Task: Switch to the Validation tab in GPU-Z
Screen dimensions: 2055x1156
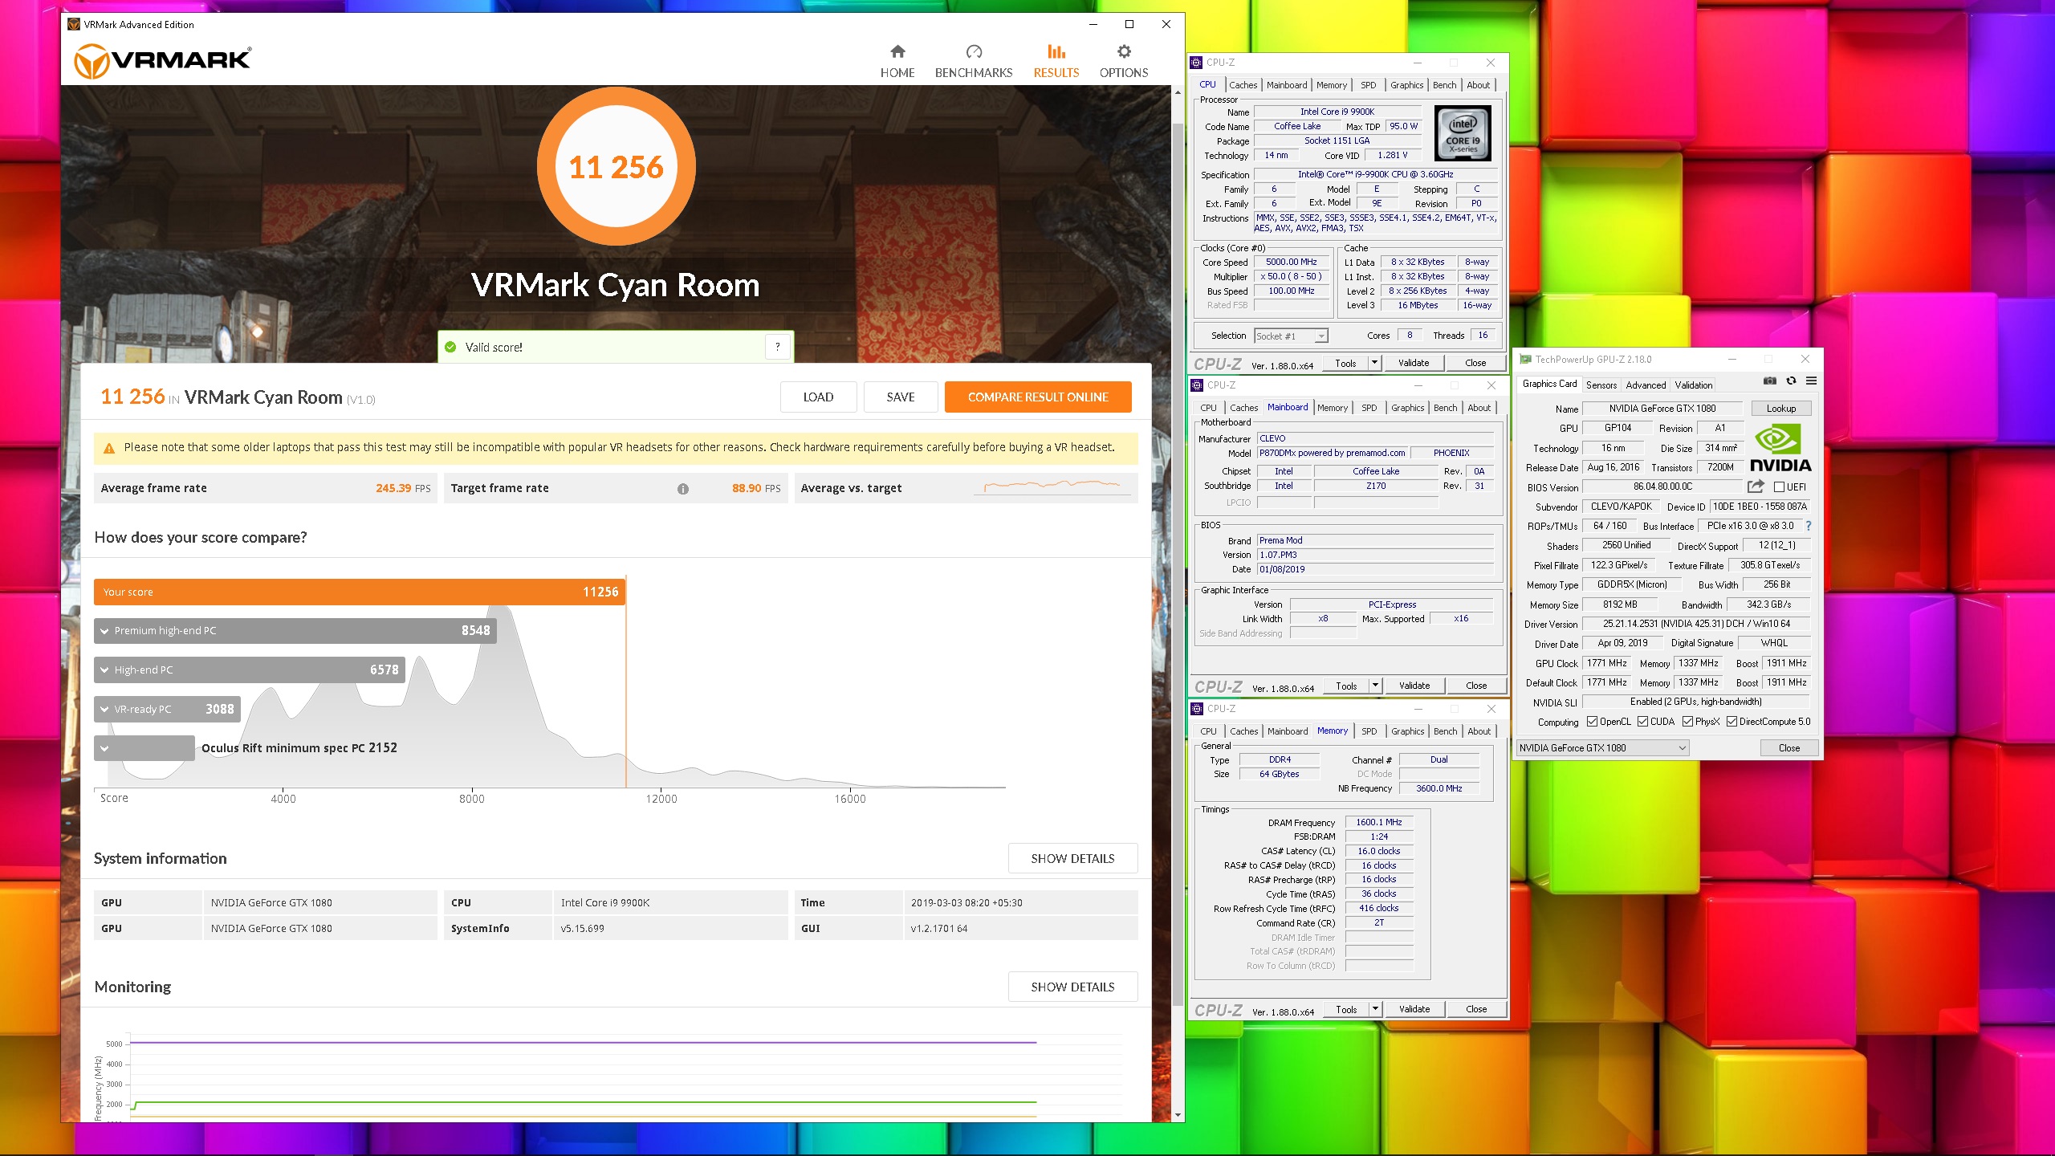Action: pos(1694,385)
